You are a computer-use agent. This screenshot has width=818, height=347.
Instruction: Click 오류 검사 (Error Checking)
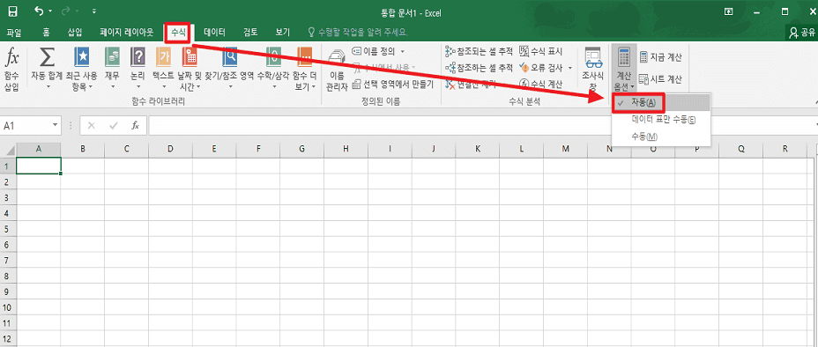tap(540, 68)
